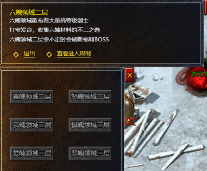Viewport: 207px width, 171px height.
Task: Click the yellow 六魄领域二层 title
Action: tap(28, 13)
